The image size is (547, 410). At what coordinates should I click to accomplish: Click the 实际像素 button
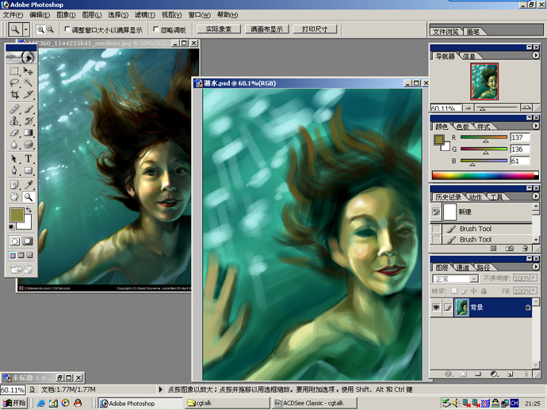coord(219,29)
